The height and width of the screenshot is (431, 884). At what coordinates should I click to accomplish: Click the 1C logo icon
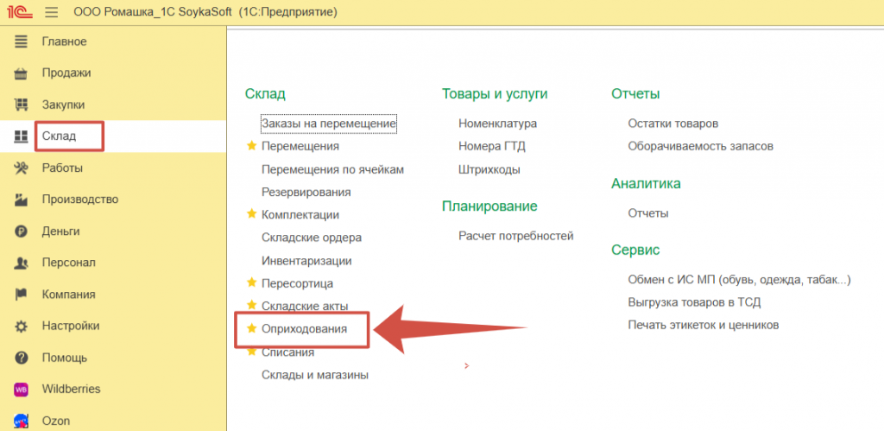tap(21, 12)
